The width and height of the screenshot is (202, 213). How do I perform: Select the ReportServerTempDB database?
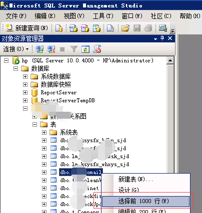click(68, 100)
